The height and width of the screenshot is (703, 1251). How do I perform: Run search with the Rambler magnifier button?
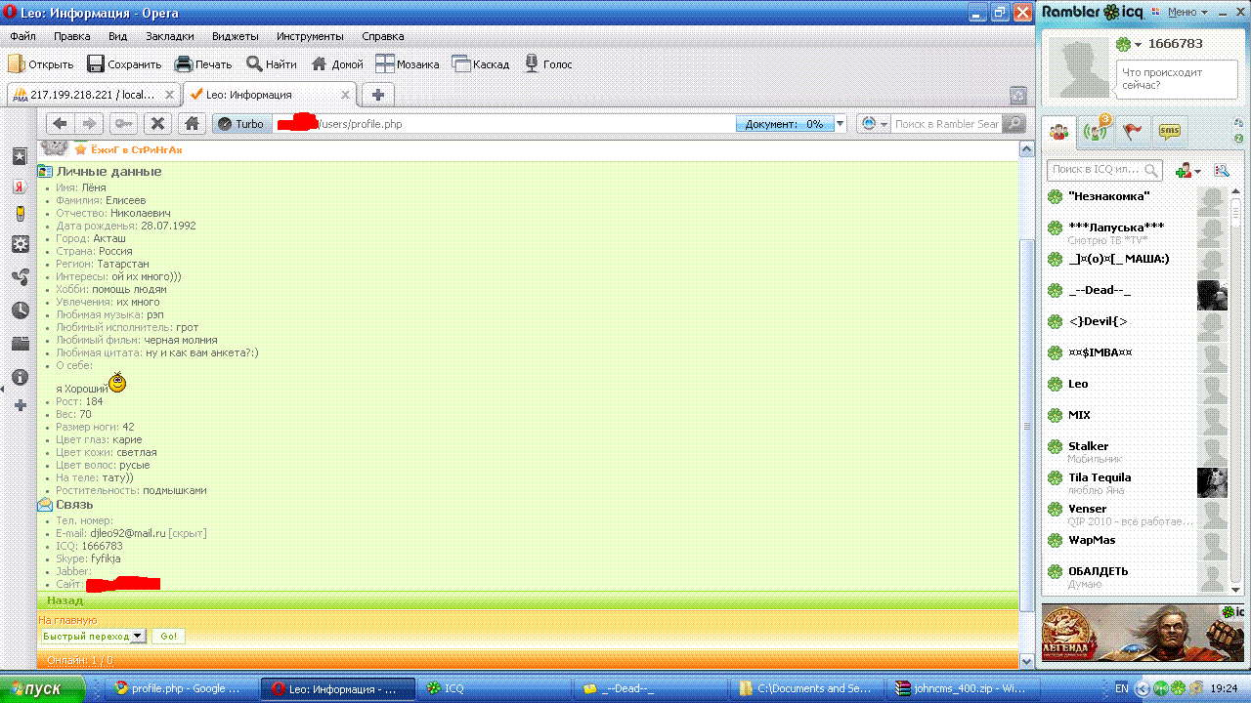coord(1014,124)
